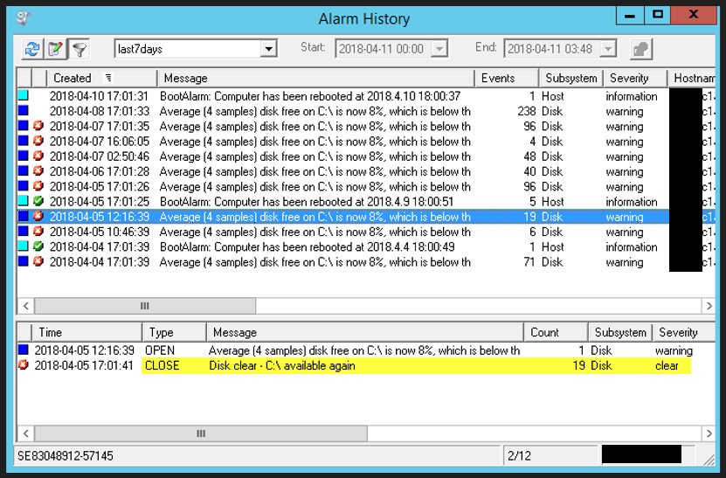This screenshot has height=478, width=726.
Task: Click the greyed icon right of End date
Action: [640, 49]
